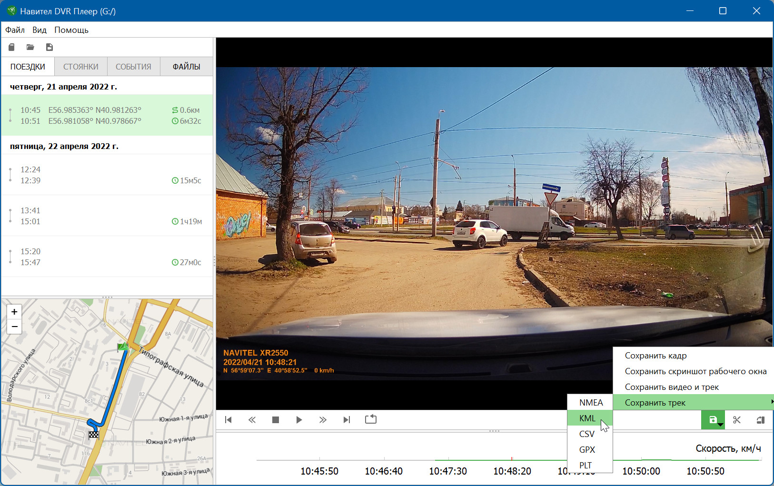Expand the Сохранить трек submenu
Screen dimensions: 774x486
pos(693,403)
